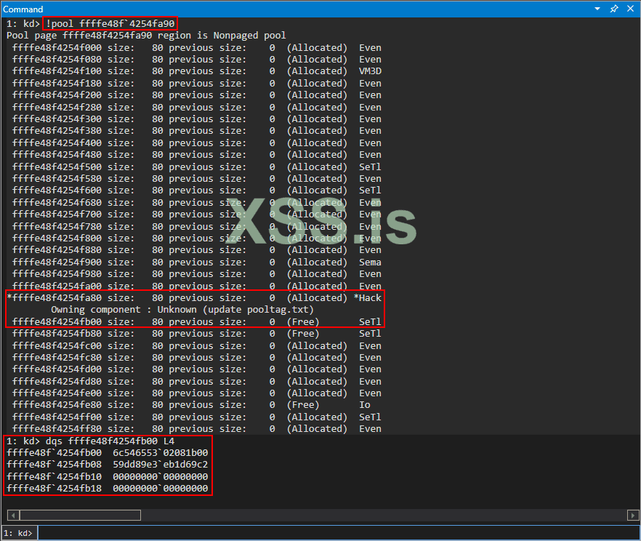The width and height of the screenshot is (641, 541).
Task: Click the VM3D tag on row ffffe48f4254f100
Action: coord(370,71)
